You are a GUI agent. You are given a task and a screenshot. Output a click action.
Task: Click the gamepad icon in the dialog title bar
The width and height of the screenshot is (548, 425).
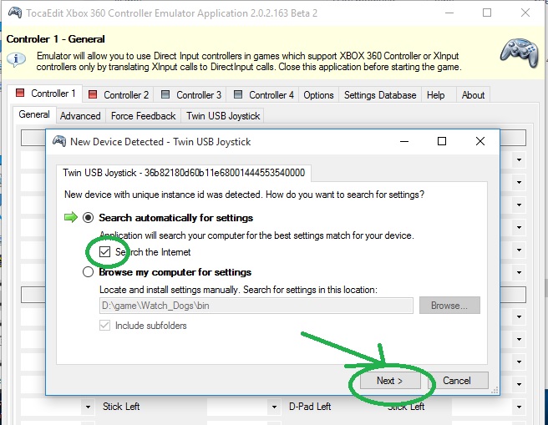click(x=59, y=141)
